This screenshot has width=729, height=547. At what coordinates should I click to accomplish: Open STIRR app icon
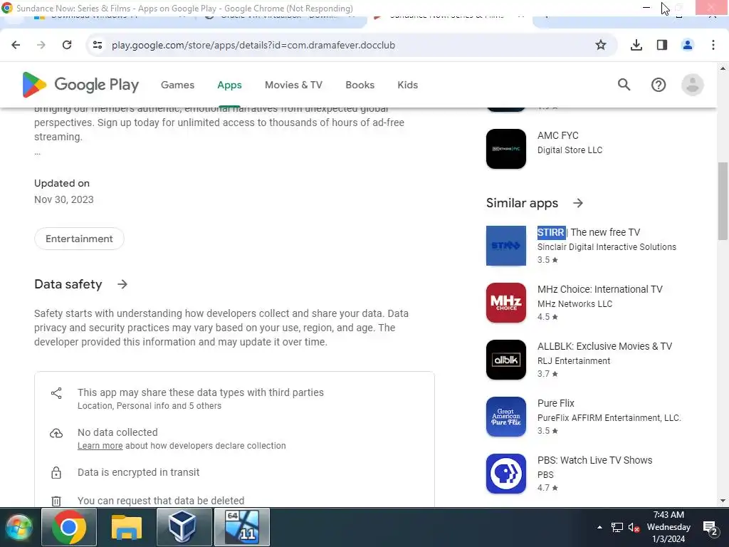[506, 246]
